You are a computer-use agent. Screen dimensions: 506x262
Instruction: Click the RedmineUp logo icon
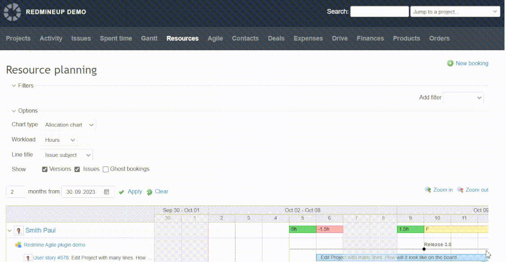[12, 12]
